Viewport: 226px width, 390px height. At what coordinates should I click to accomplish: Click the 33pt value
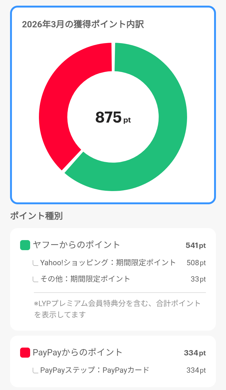(x=198, y=279)
